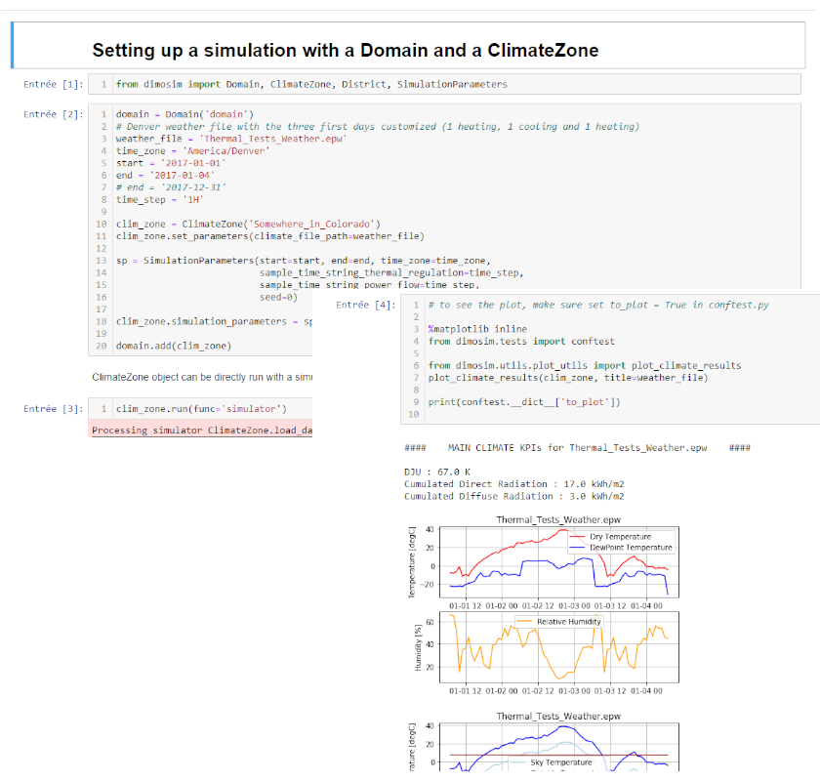Image resolution: width=820 pixels, height=781 pixels.
Task: Select the Entrée [1] cell prompt
Action: tap(53, 85)
